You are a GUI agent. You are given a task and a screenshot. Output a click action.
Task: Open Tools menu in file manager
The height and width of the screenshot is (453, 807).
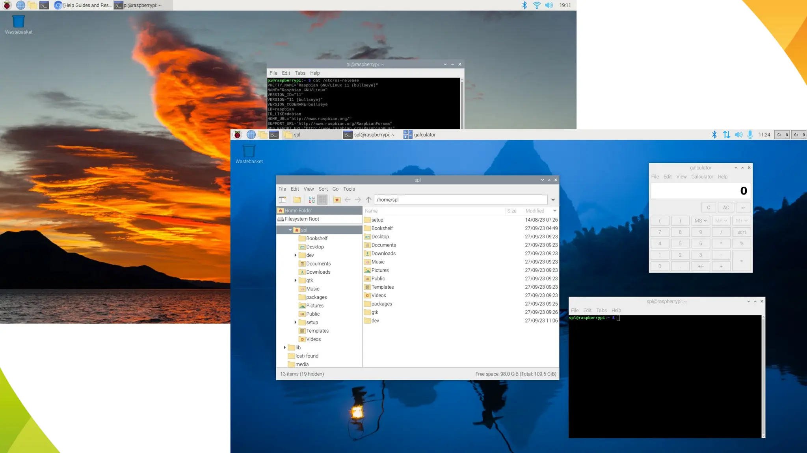(x=349, y=189)
